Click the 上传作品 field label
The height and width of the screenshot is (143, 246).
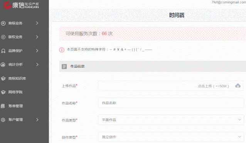[69, 86]
